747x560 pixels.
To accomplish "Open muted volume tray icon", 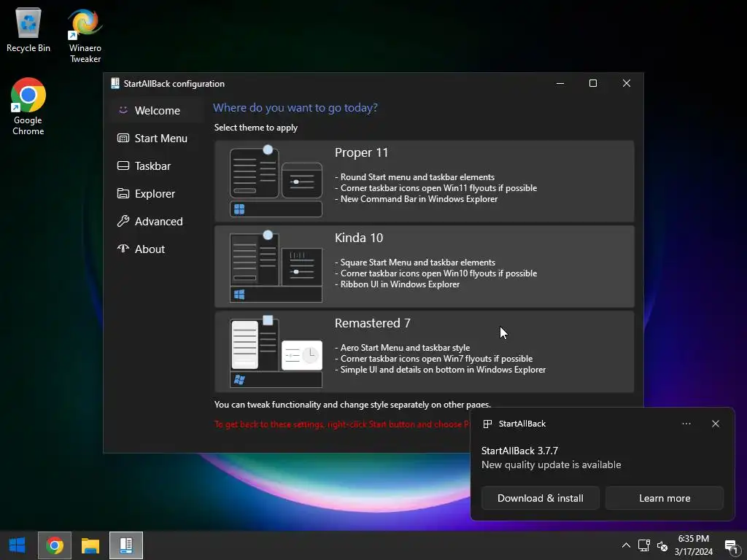I will [662, 545].
